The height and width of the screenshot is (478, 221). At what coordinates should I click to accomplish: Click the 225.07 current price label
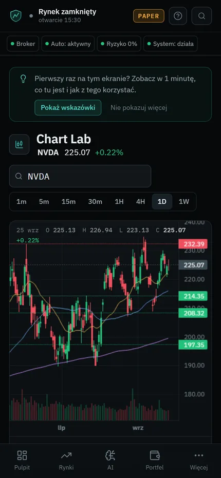(x=193, y=265)
